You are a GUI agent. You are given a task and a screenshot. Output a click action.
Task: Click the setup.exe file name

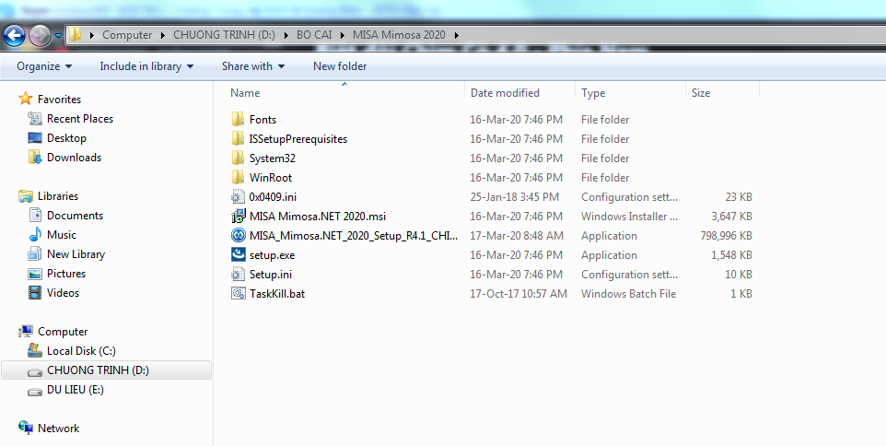[x=273, y=255]
